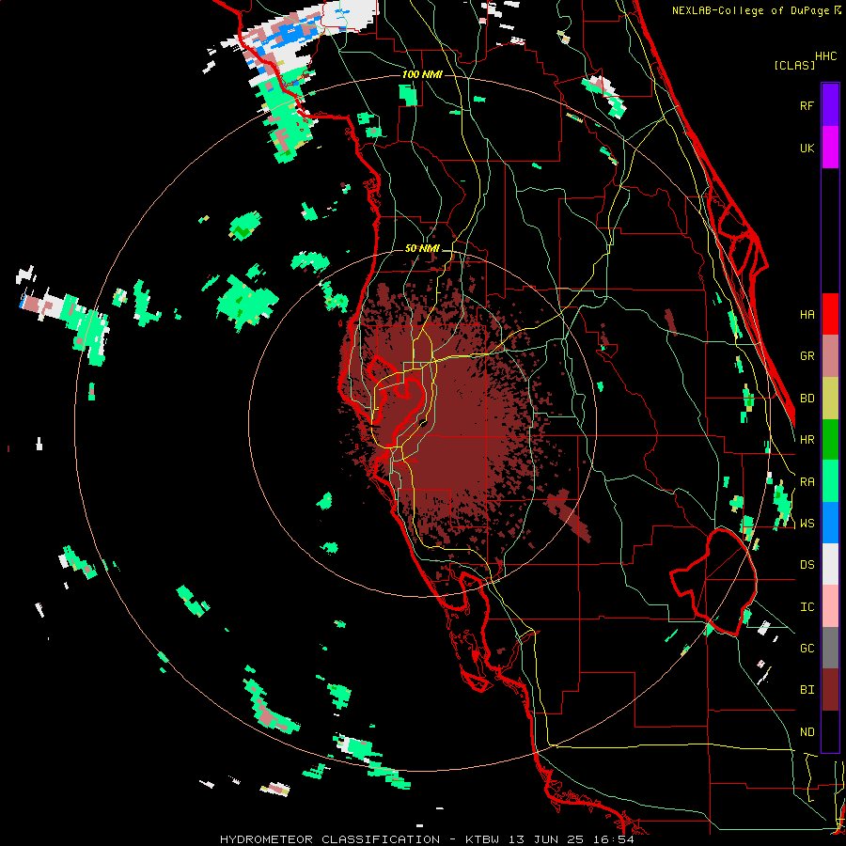The image size is (846, 846).
Task: Click the 'HA' legend label
Action: click(807, 314)
